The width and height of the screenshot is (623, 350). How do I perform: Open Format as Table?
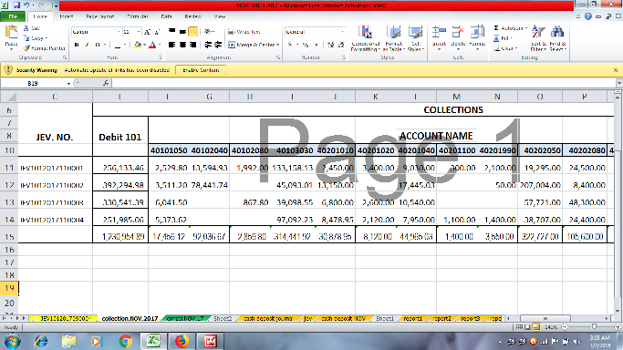[x=394, y=38]
